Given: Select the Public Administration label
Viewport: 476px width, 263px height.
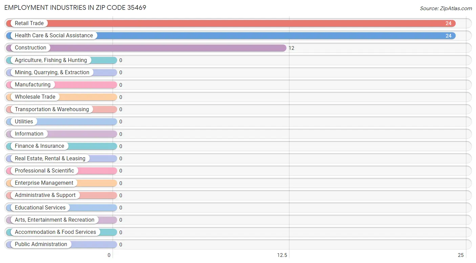Looking at the screenshot, I should (x=41, y=244).
